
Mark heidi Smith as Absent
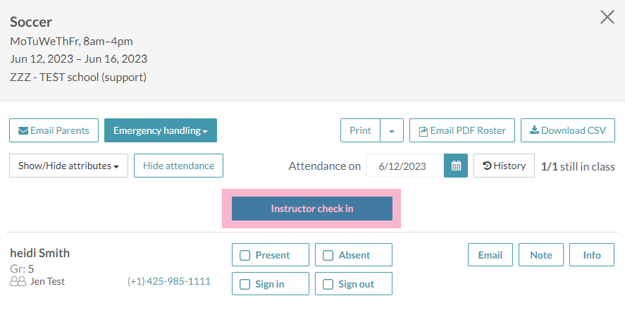click(328, 255)
